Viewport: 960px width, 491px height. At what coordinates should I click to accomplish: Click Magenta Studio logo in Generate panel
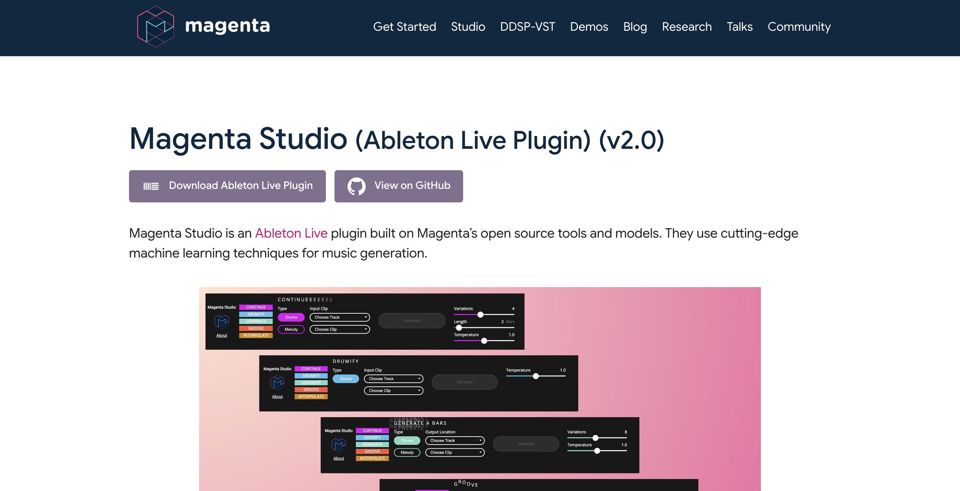click(339, 445)
